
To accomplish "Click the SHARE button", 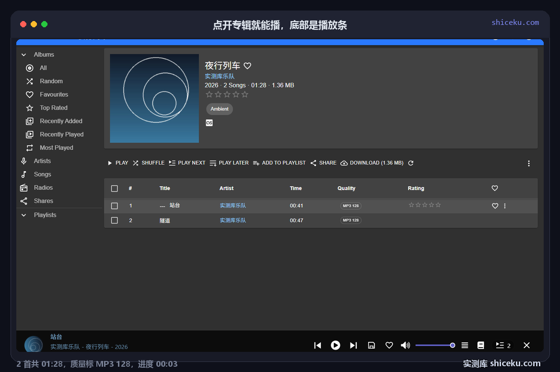I will click(324, 163).
